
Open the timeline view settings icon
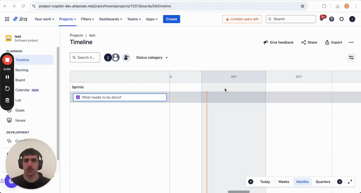[x=351, y=58]
